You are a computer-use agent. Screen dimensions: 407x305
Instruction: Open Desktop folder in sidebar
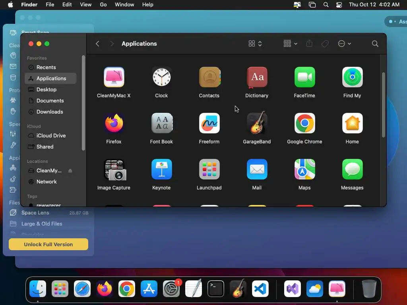point(50,89)
